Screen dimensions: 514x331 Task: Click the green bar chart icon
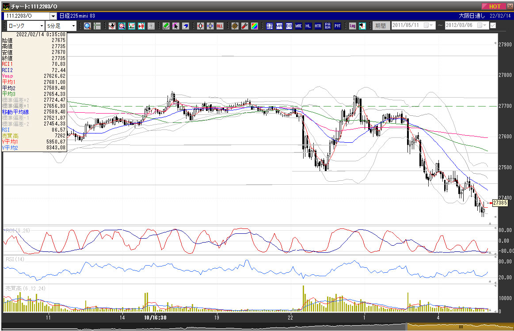[x=132, y=26]
